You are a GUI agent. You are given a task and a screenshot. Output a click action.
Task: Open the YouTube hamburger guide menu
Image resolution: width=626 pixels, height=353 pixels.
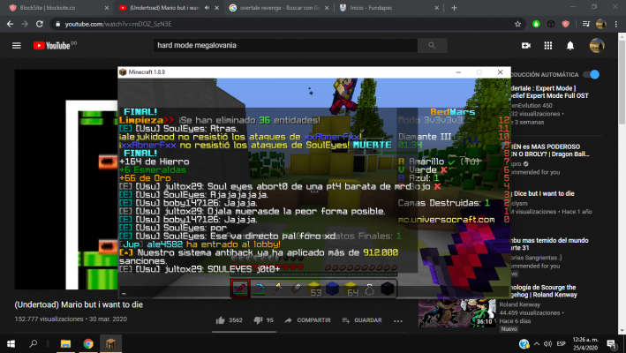[x=17, y=46]
